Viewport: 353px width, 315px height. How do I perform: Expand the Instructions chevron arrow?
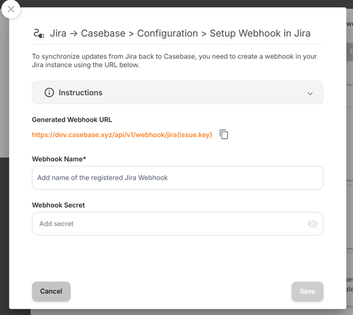pyautogui.click(x=310, y=93)
